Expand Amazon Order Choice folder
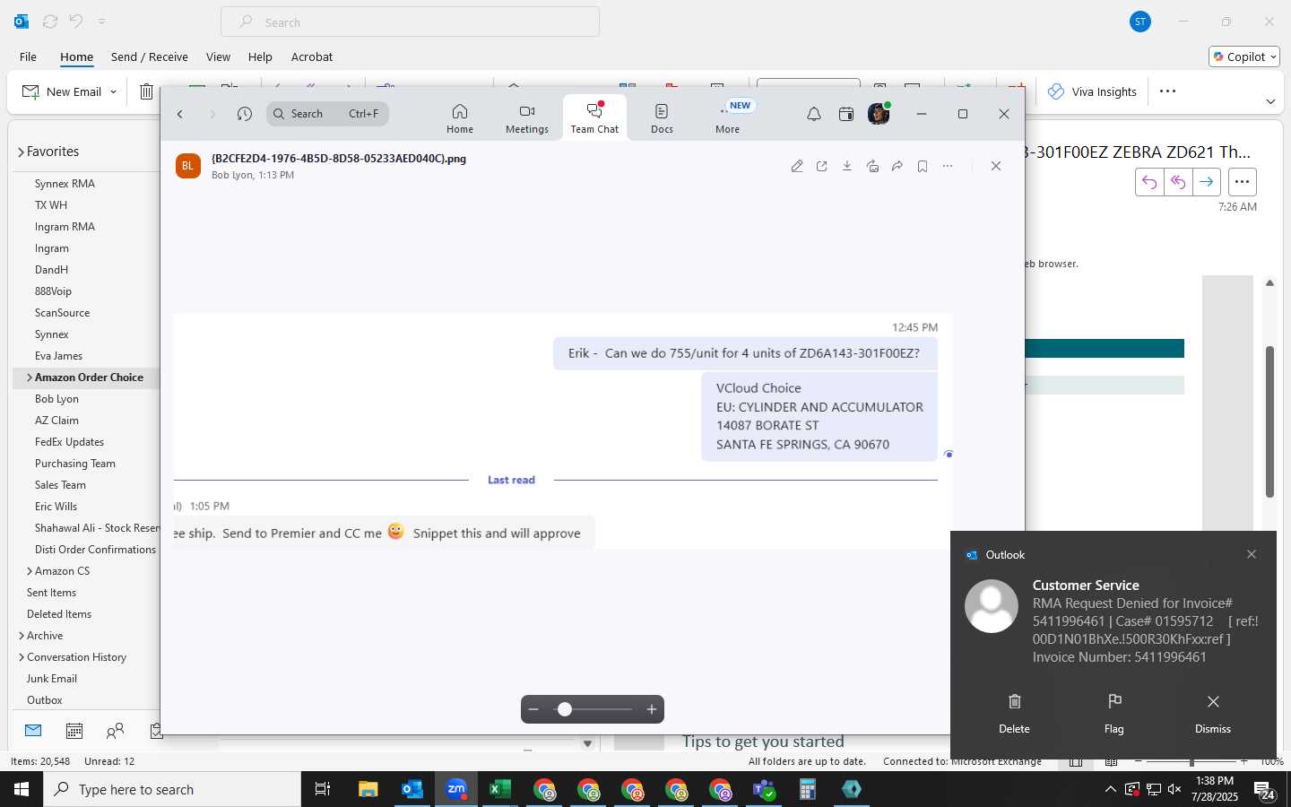The width and height of the screenshot is (1291, 807). click(x=30, y=377)
